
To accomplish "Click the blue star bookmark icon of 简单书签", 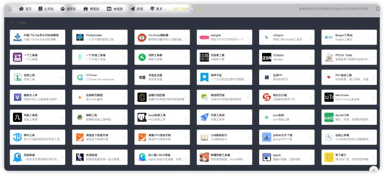I will click(204, 77).
